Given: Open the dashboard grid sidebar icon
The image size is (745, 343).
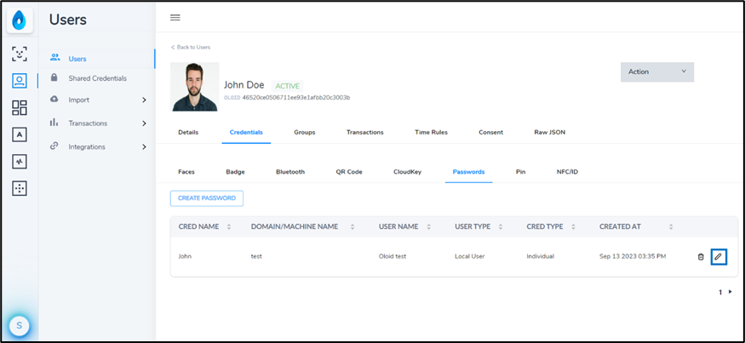Looking at the screenshot, I should click(x=20, y=108).
